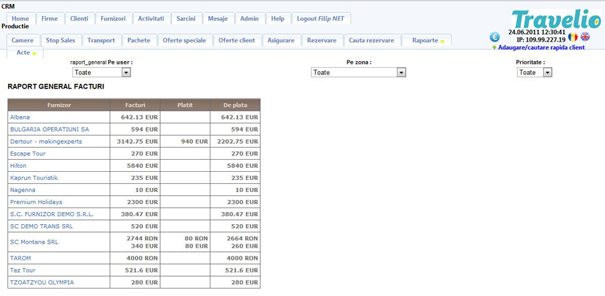This screenshot has height=296, width=605.
Task: Open the Pachete tab
Action: click(139, 40)
